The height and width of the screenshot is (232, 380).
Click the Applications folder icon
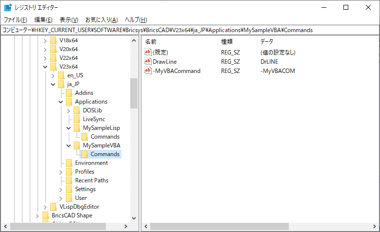tap(69, 102)
